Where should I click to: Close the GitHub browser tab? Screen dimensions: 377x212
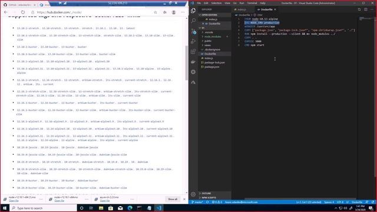[x=34, y=5]
